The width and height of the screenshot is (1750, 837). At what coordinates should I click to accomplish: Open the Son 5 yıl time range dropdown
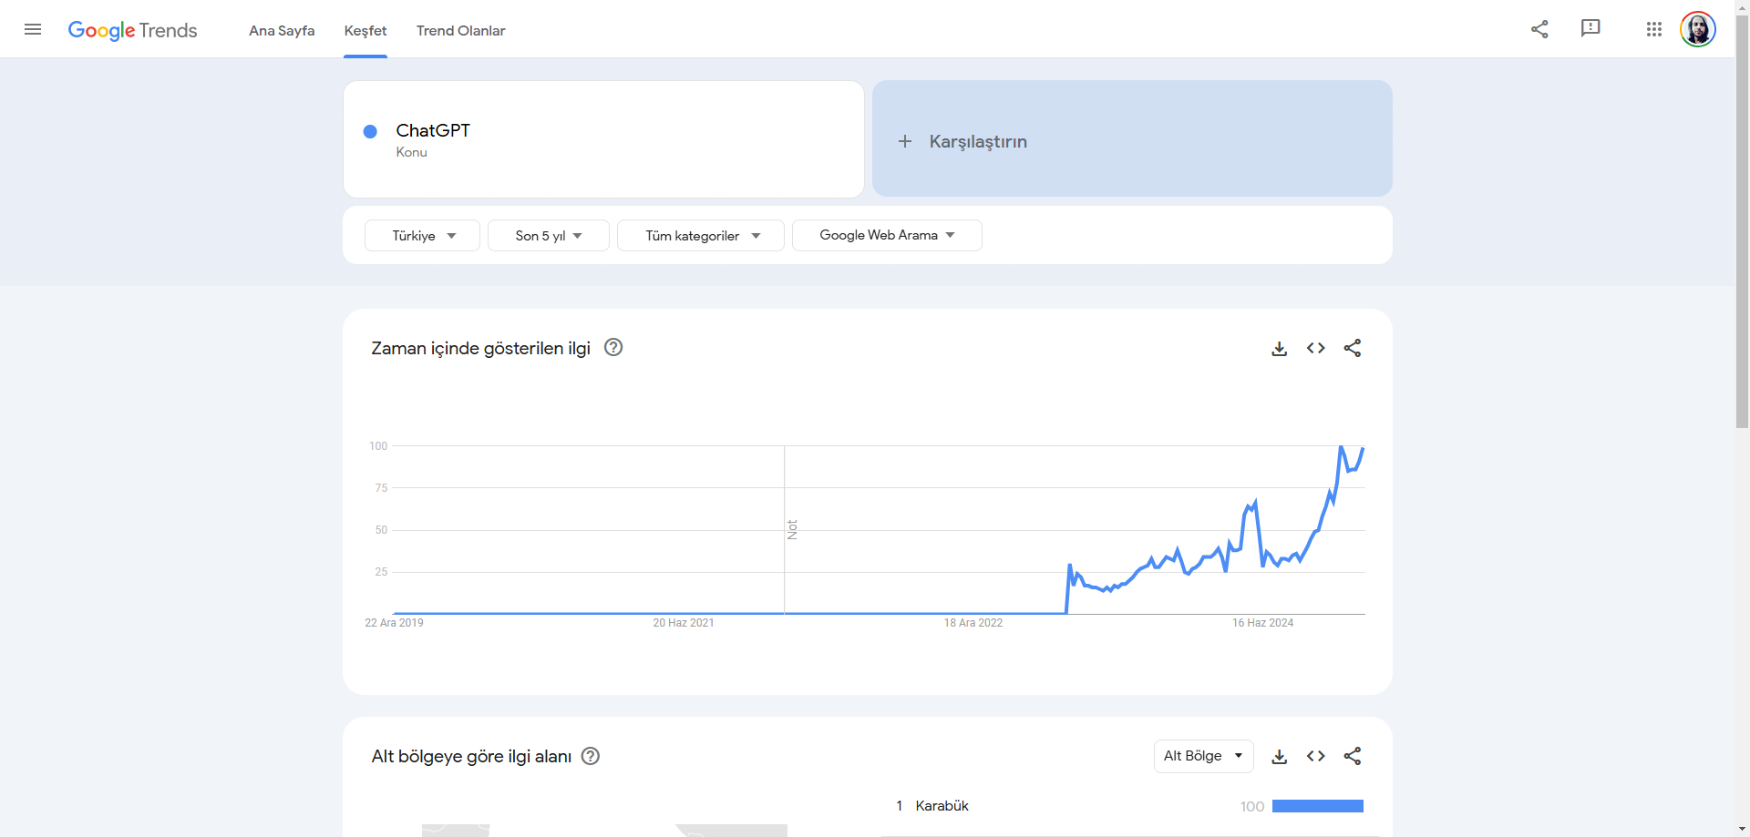(549, 235)
